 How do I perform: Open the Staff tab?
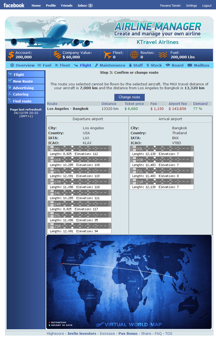coord(138,65)
